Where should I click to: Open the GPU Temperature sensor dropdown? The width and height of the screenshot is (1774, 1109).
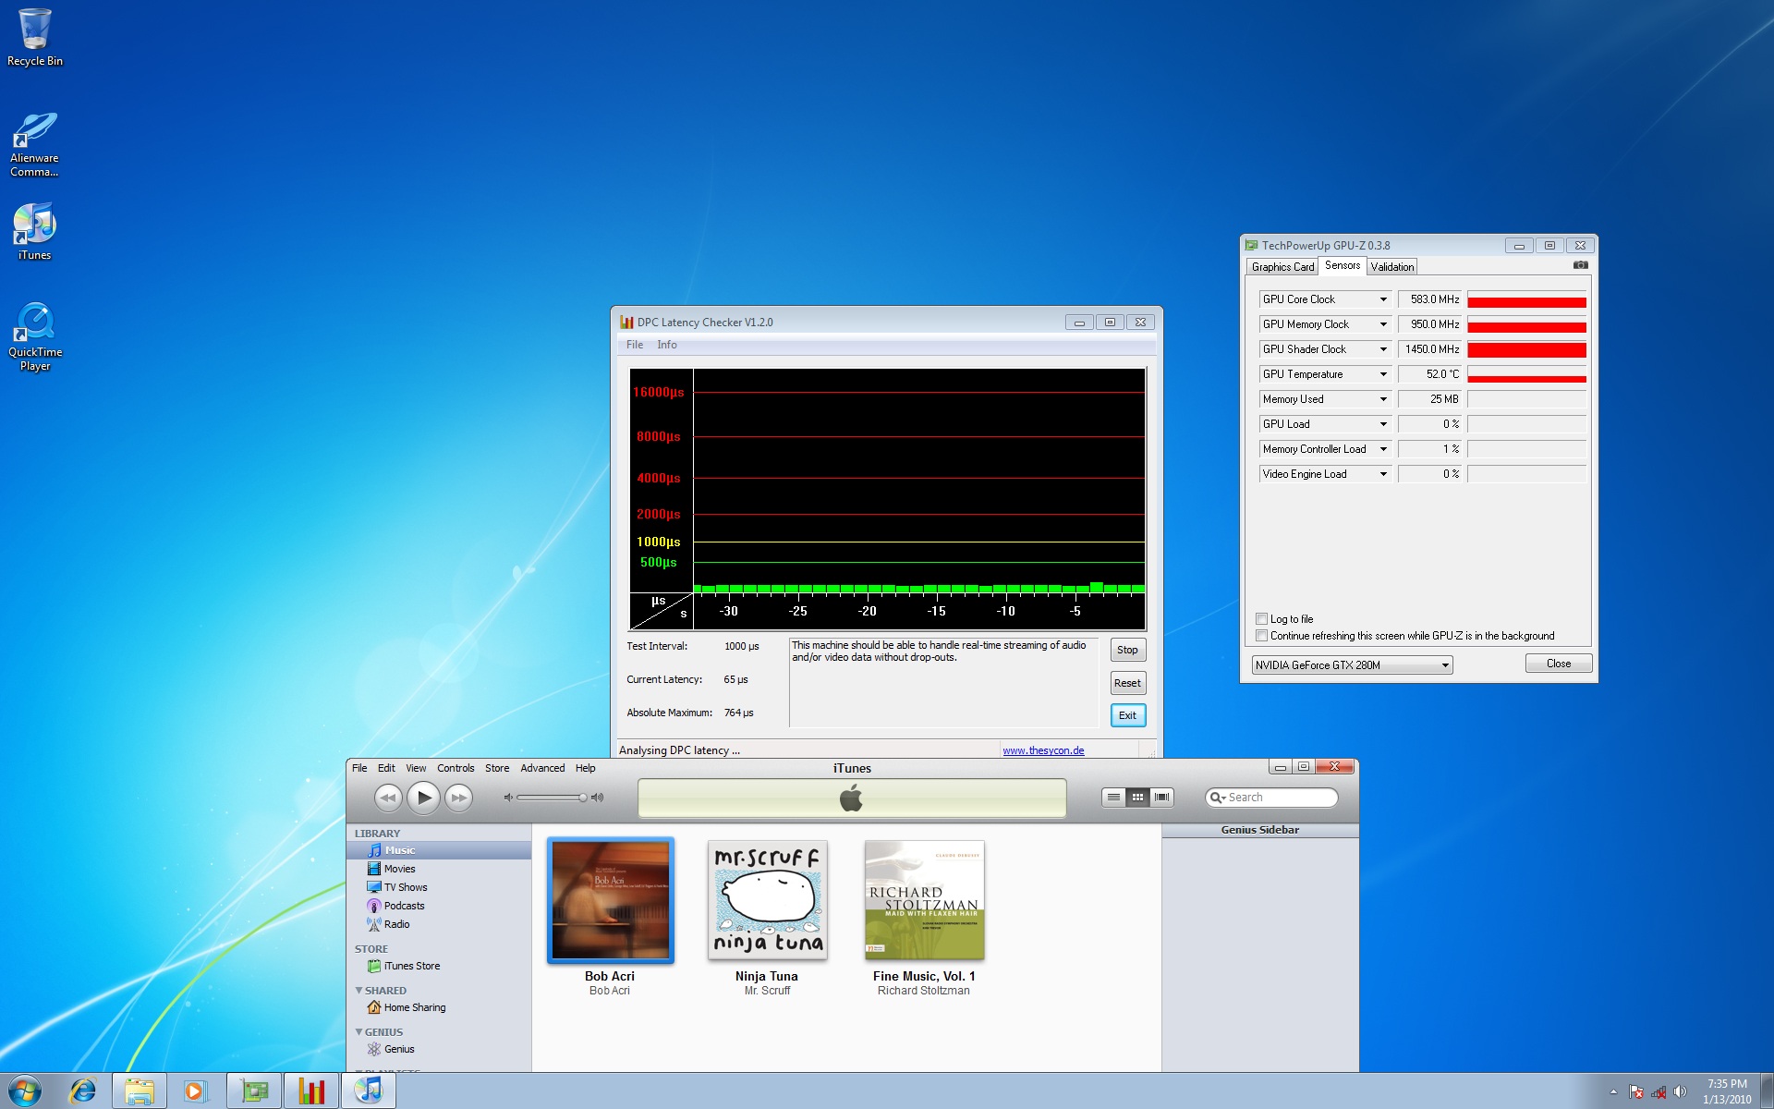1383,374
